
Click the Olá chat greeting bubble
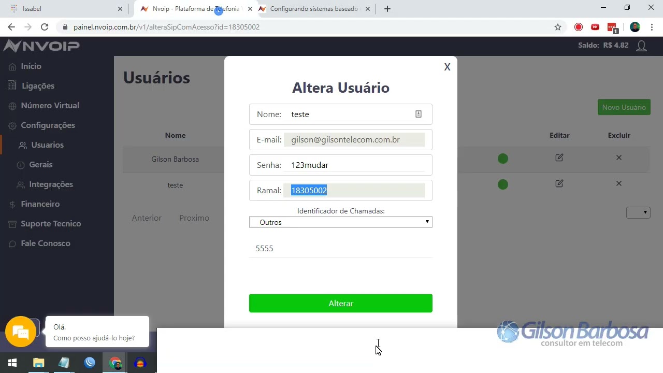97,332
